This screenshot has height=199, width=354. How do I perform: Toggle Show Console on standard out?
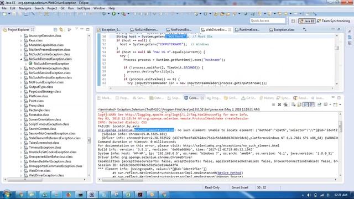click(305, 104)
